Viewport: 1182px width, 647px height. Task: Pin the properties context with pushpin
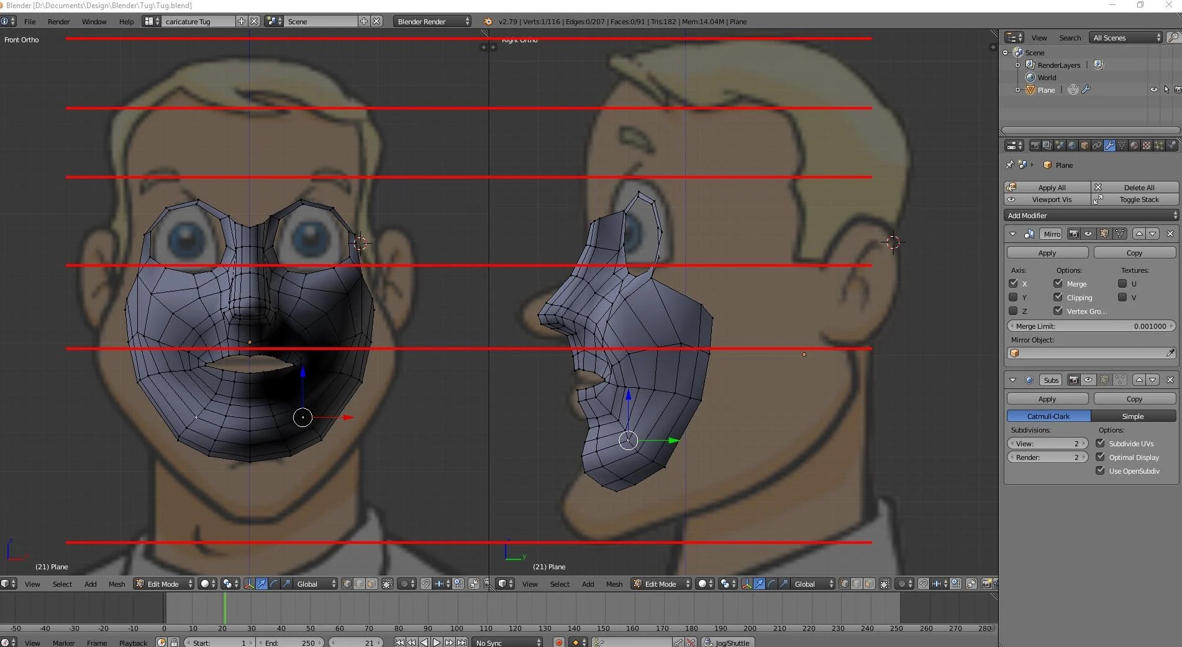coord(1009,165)
